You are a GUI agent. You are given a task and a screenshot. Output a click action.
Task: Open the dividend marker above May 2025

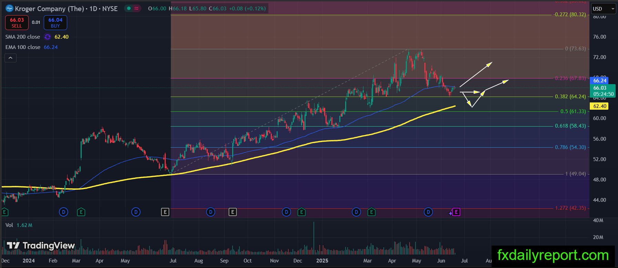pyautogui.click(x=428, y=212)
